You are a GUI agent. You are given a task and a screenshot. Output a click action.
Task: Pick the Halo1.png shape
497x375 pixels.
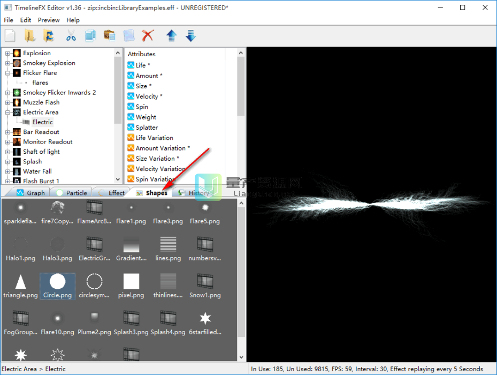coord(21,249)
